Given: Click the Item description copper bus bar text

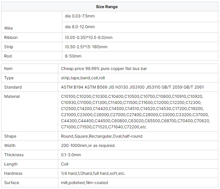Looking at the screenshot, I should tap(104, 69).
